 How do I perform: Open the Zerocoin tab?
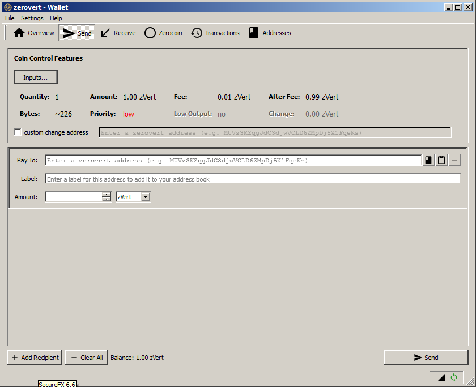tap(163, 33)
